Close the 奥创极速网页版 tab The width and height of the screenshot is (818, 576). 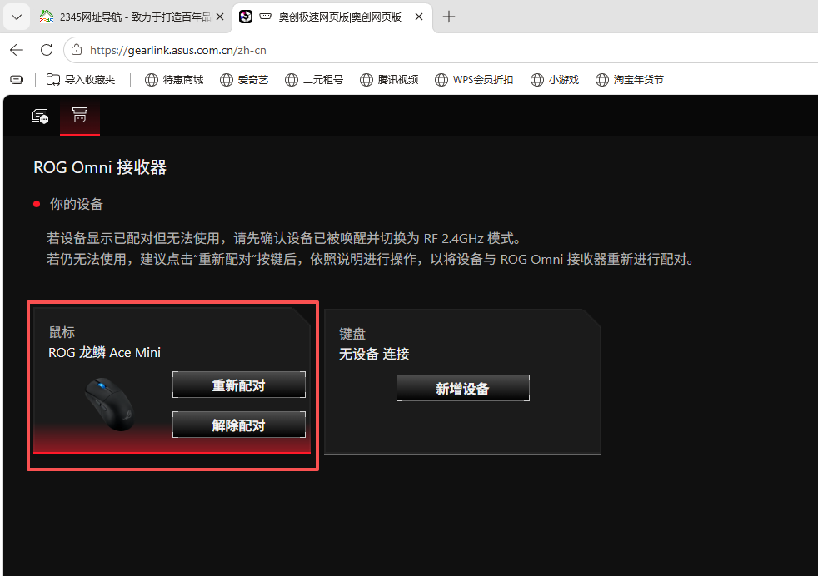pos(419,17)
